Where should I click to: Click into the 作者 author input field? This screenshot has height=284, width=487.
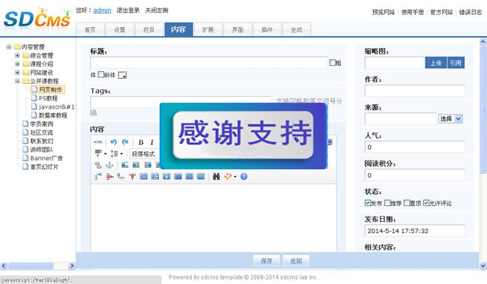tap(414, 91)
